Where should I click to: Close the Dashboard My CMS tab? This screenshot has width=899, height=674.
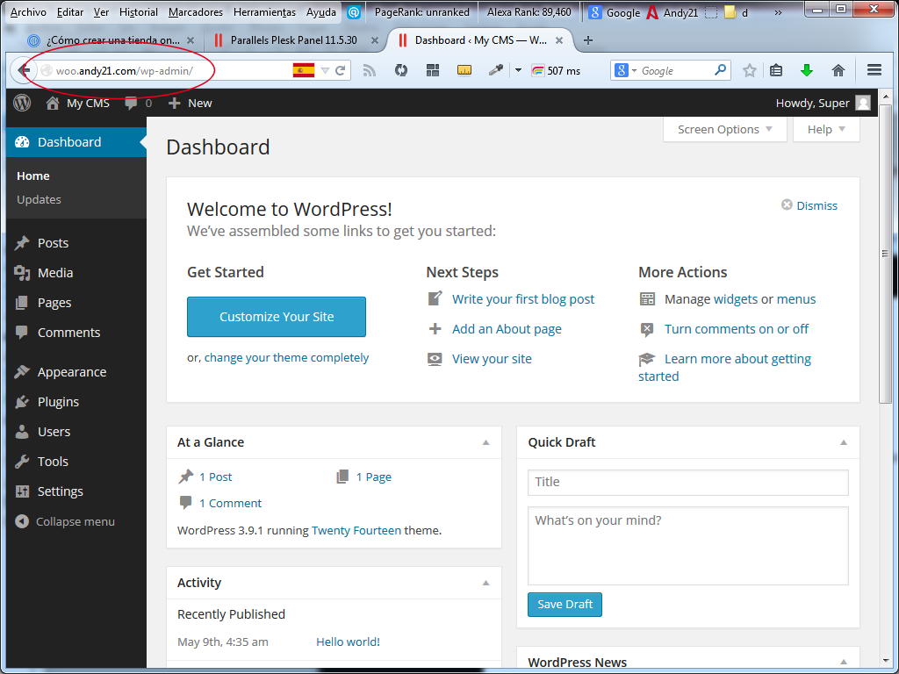point(559,40)
